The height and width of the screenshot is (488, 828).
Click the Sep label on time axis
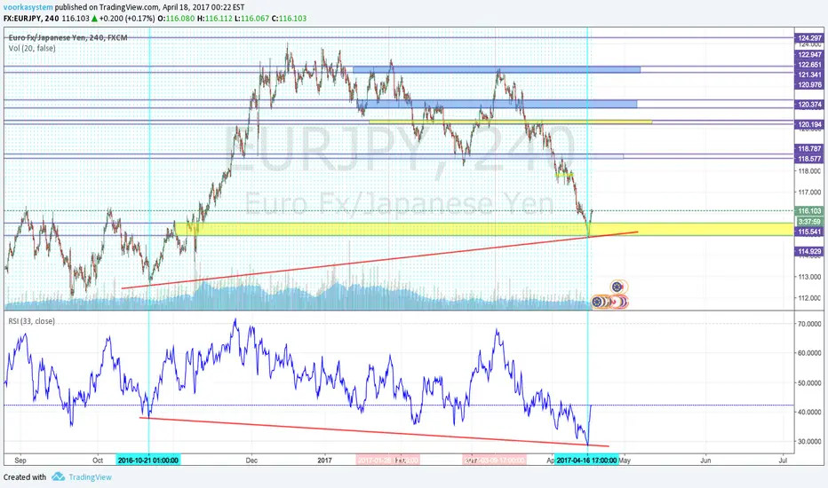[20, 460]
